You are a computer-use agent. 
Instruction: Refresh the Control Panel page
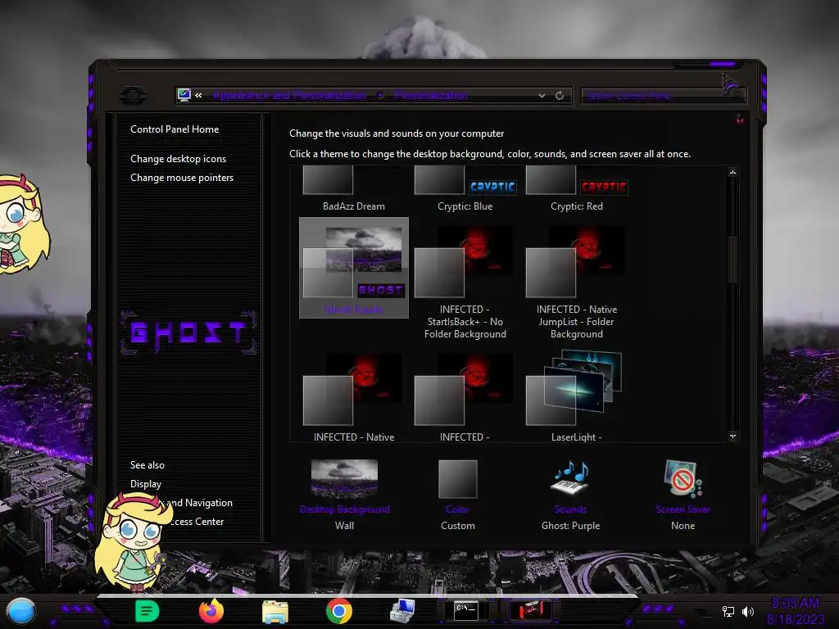(560, 95)
